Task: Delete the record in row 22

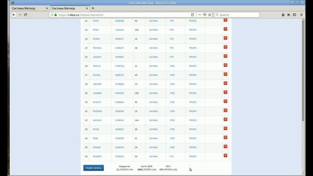Action: pos(225,29)
